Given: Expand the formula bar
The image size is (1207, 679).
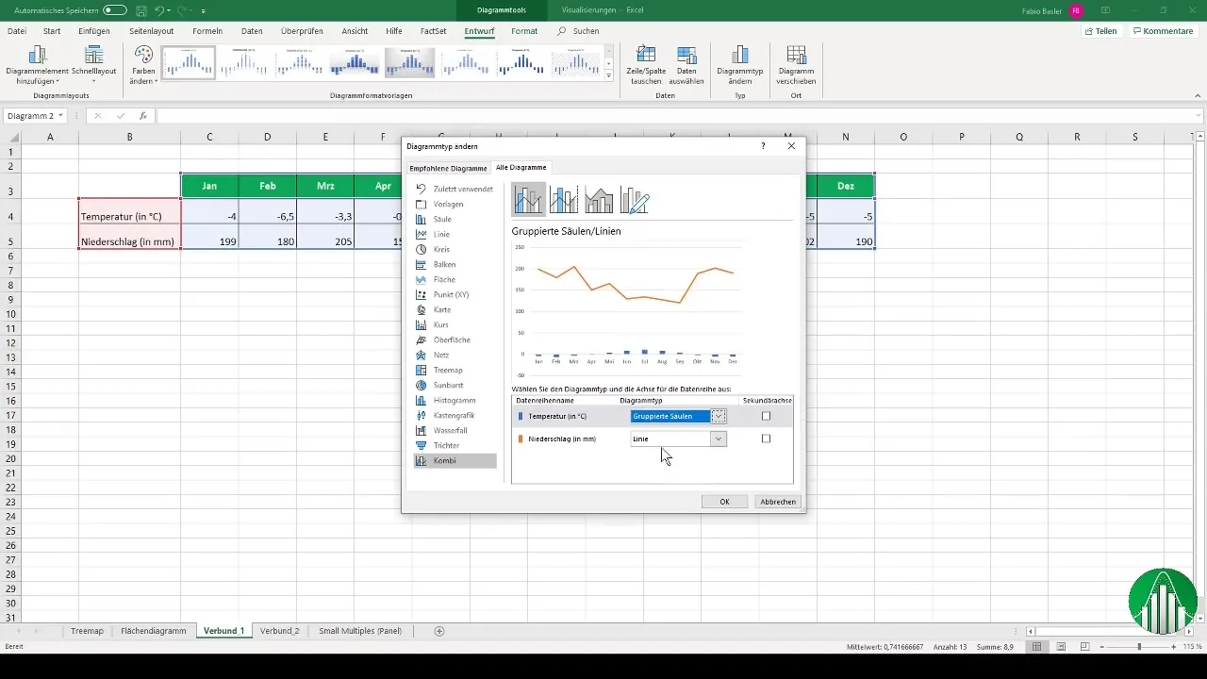Looking at the screenshot, I should click(x=1198, y=116).
